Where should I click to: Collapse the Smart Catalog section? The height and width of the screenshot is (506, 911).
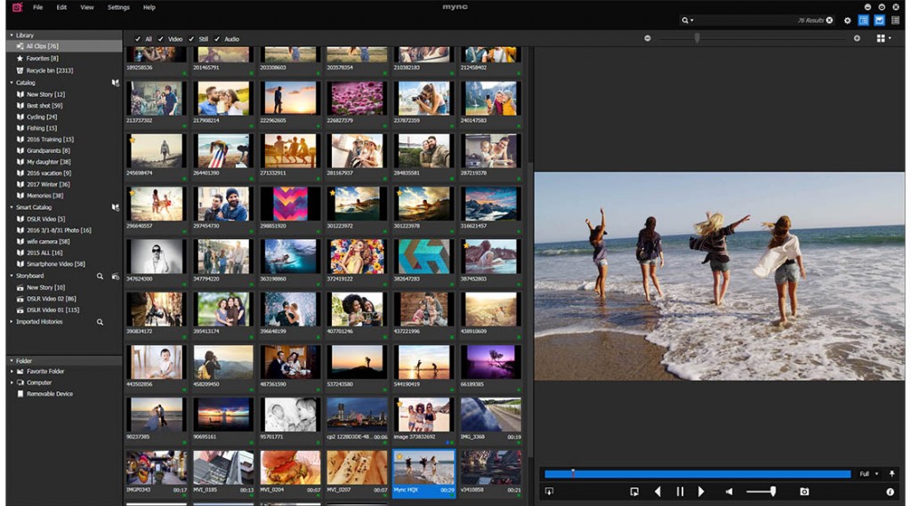(x=11, y=207)
